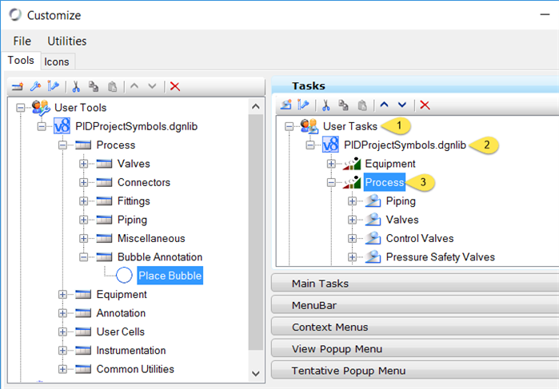
Task: Click the Equipment task icon in Tasks tree
Action: click(352, 164)
